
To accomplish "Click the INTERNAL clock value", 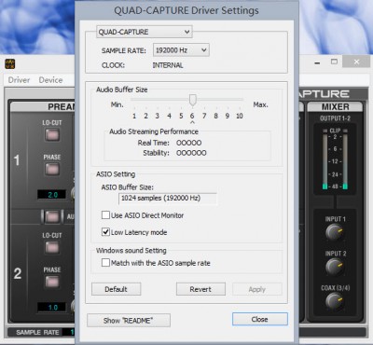I will point(168,65).
